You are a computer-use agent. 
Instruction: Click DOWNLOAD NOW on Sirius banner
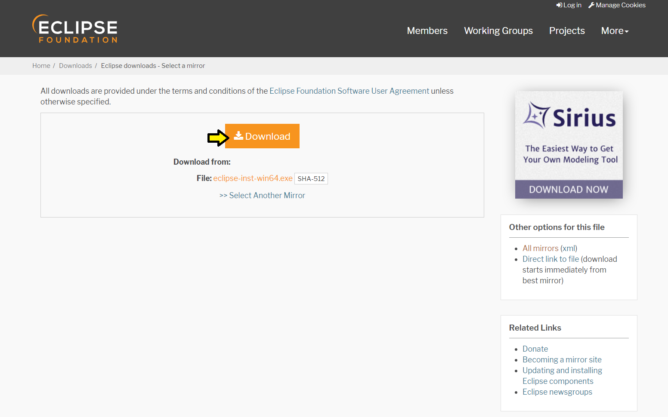[x=569, y=190]
